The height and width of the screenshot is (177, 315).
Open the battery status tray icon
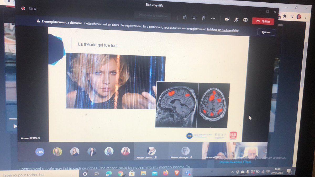[x=258, y=172]
